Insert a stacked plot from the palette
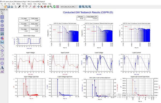The image size is (161, 103). pos(2,30)
